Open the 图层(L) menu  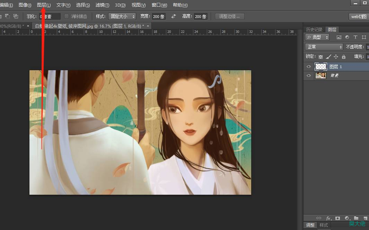(44, 5)
